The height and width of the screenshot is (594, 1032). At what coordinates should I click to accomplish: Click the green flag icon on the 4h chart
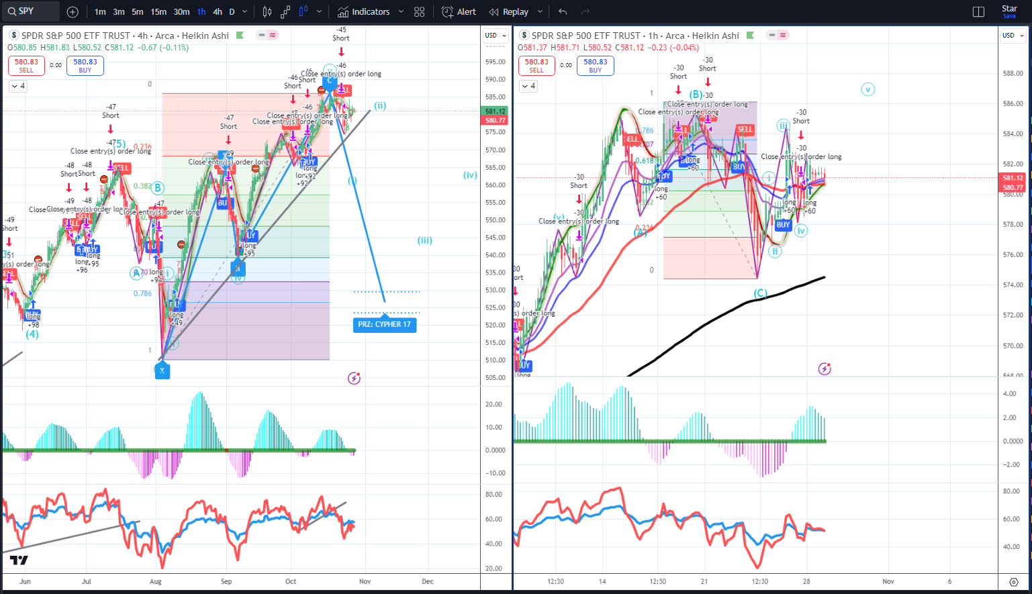click(x=240, y=36)
